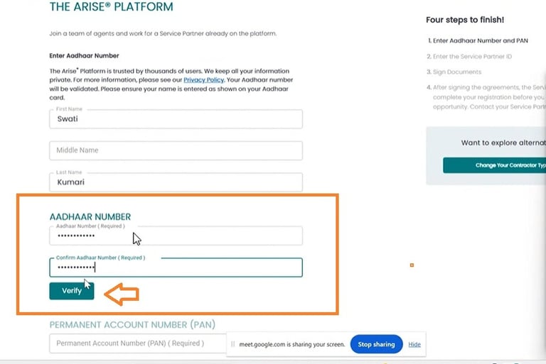Click the drag handle on screen-sharing bar
The image size is (546, 364).
pyautogui.click(x=232, y=345)
